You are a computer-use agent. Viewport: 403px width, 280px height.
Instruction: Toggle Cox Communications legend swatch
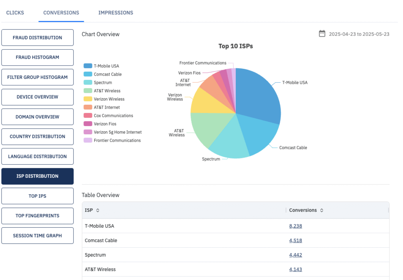point(88,115)
